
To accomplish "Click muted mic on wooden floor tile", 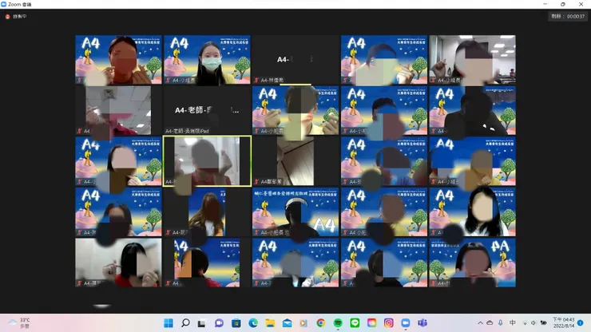I will (x=256, y=182).
